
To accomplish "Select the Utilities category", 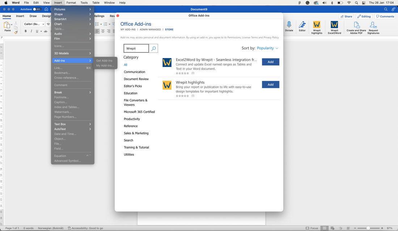I will coord(129,155).
